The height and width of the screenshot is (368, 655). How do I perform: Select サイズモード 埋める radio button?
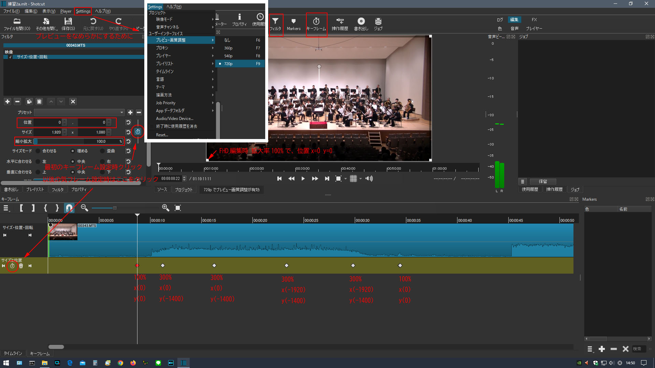click(73, 151)
